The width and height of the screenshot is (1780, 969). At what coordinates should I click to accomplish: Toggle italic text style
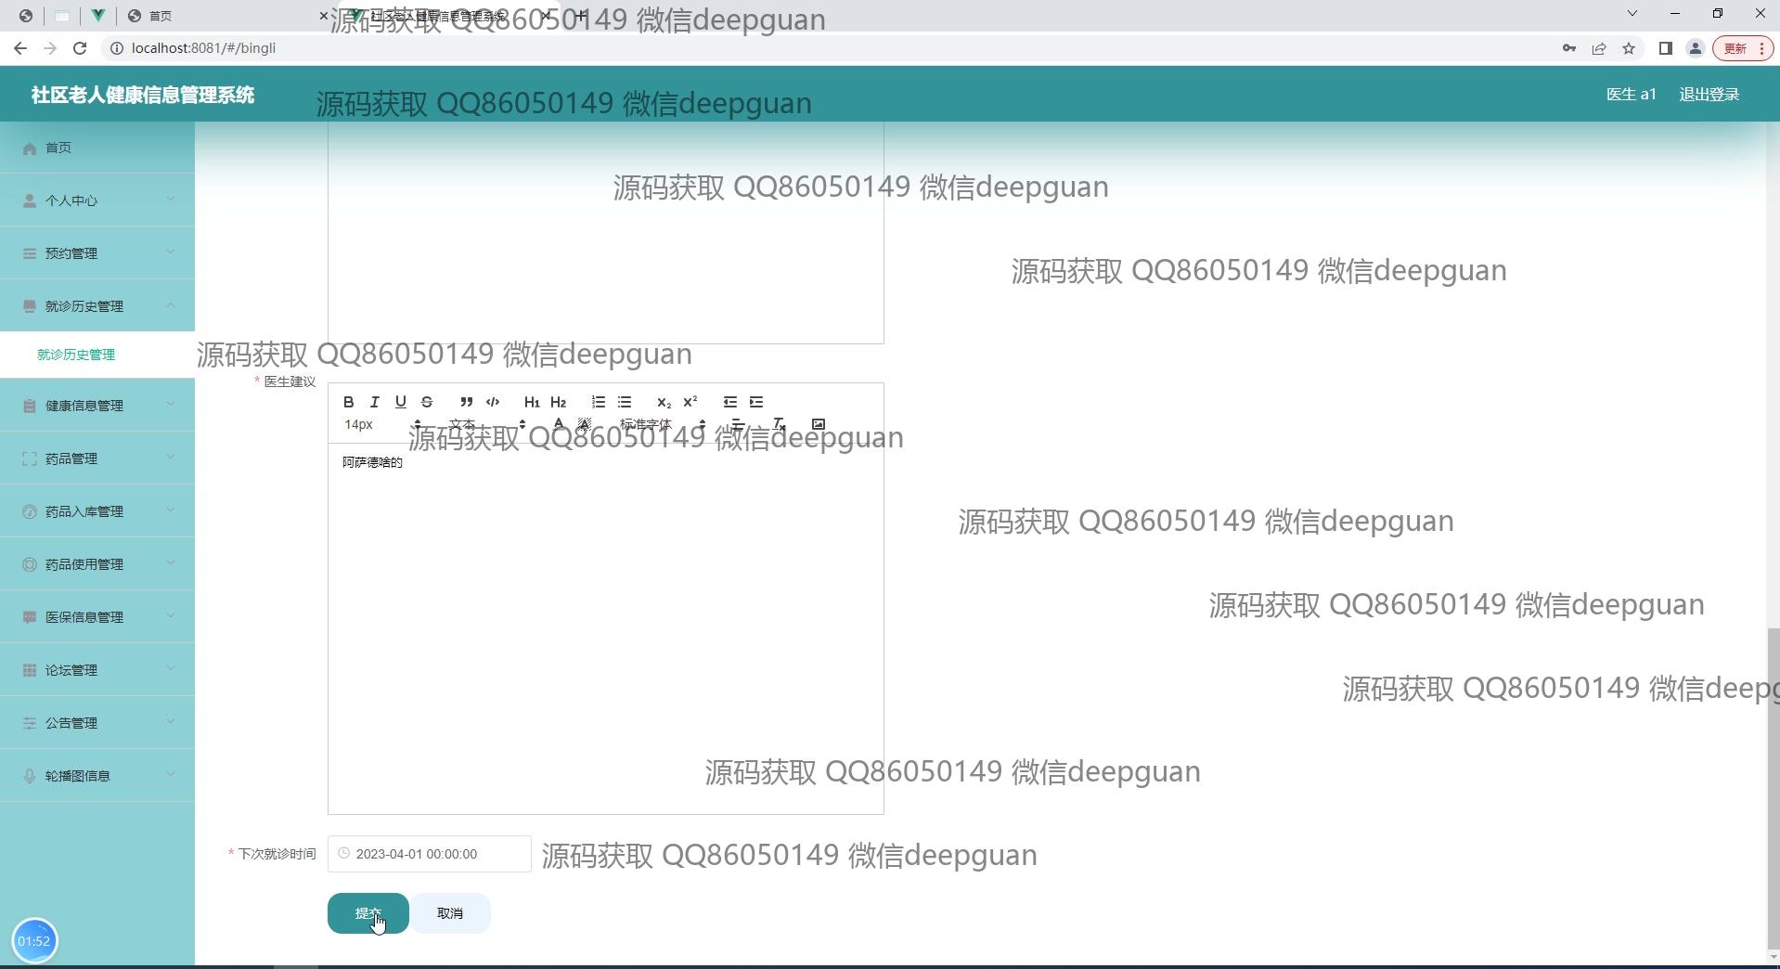(x=374, y=402)
